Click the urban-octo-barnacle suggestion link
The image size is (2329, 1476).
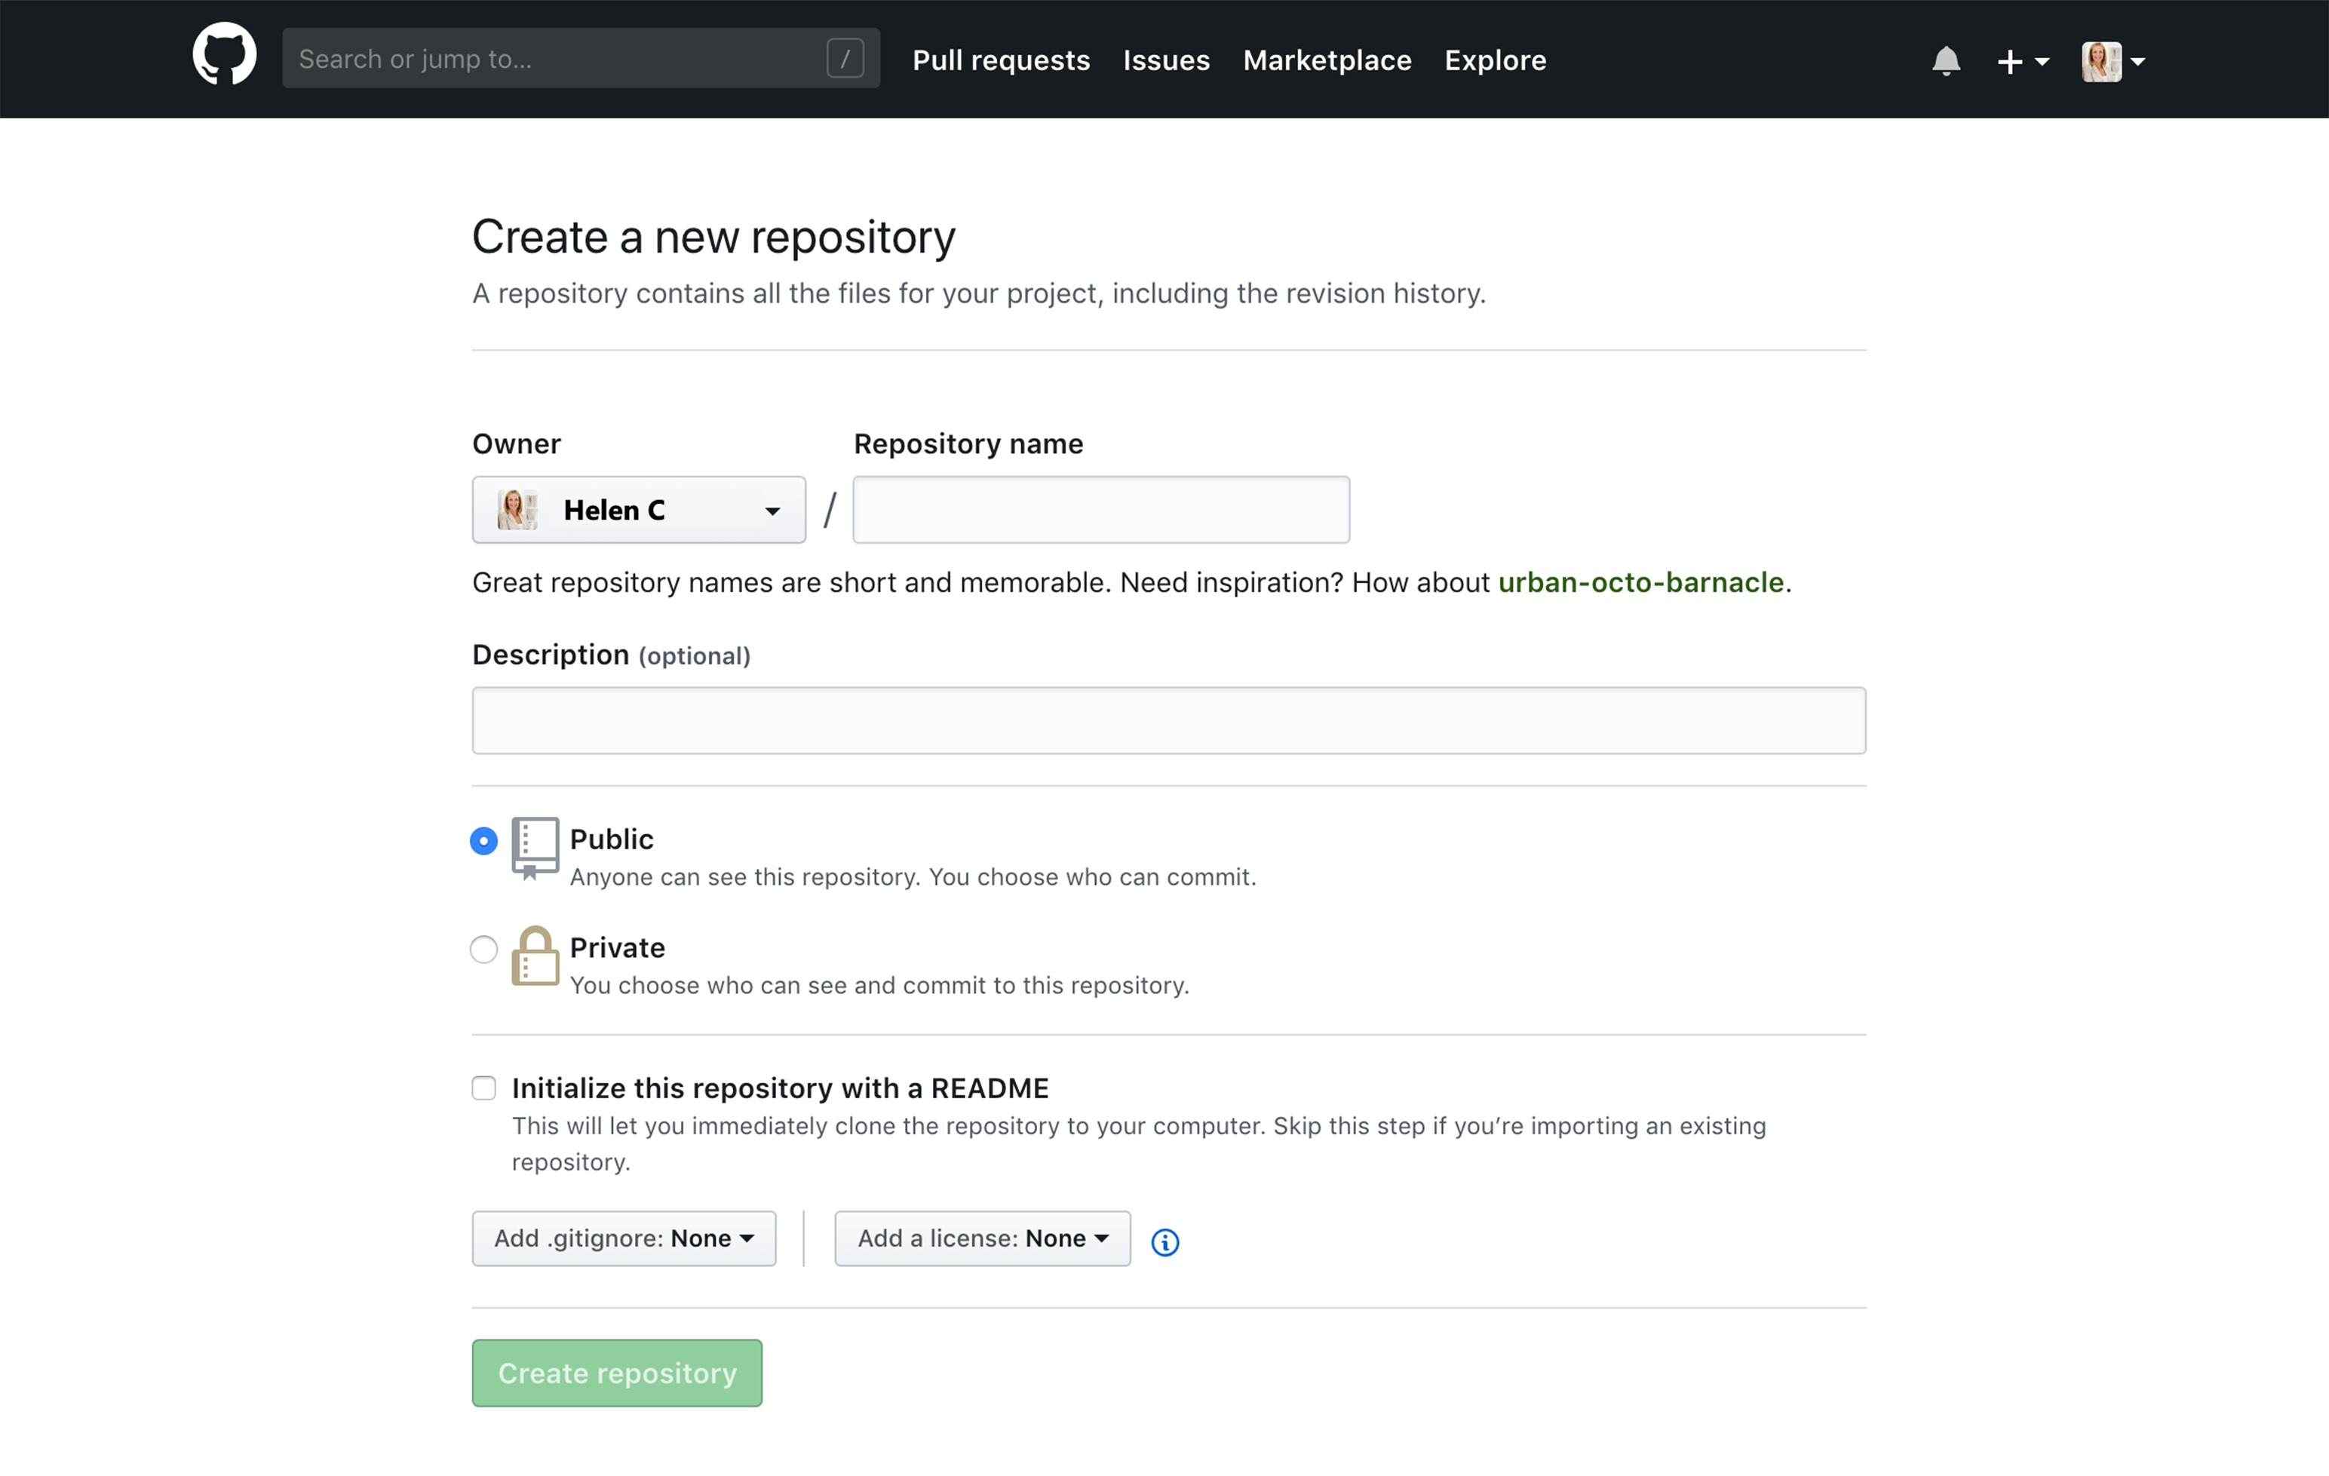1641,582
